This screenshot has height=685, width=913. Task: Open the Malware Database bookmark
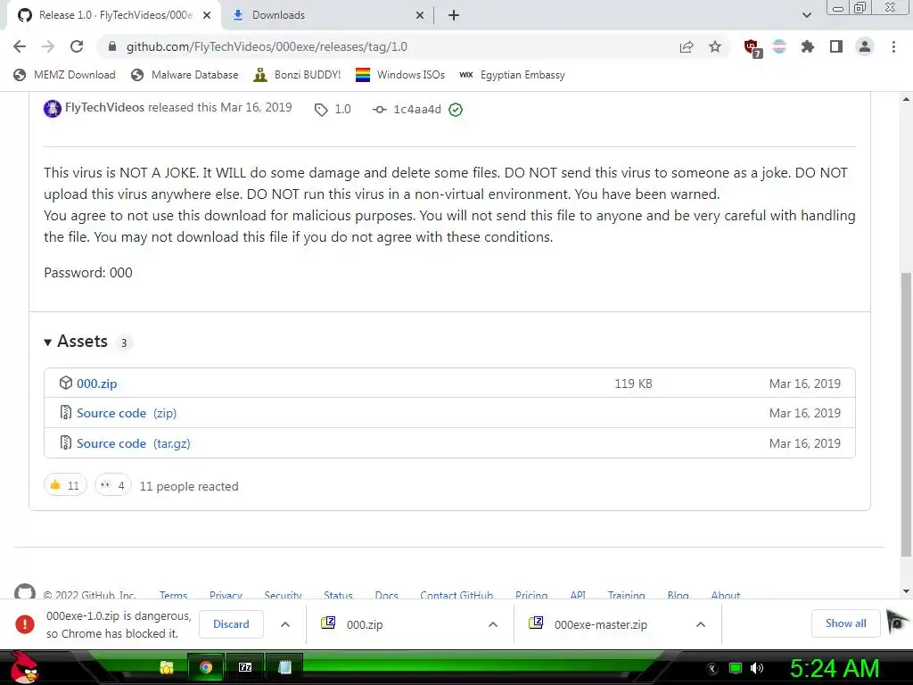(x=185, y=75)
